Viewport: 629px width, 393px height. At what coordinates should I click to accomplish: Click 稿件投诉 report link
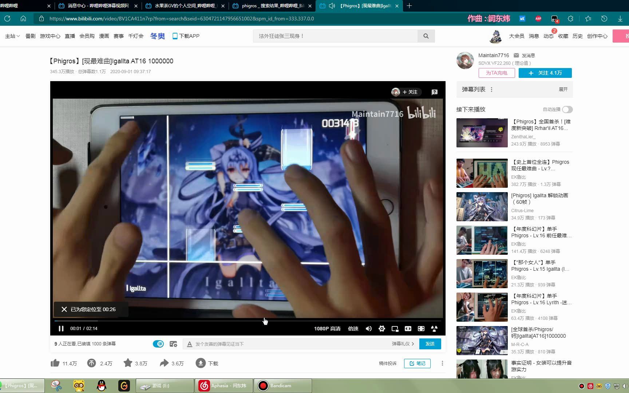[388, 364]
